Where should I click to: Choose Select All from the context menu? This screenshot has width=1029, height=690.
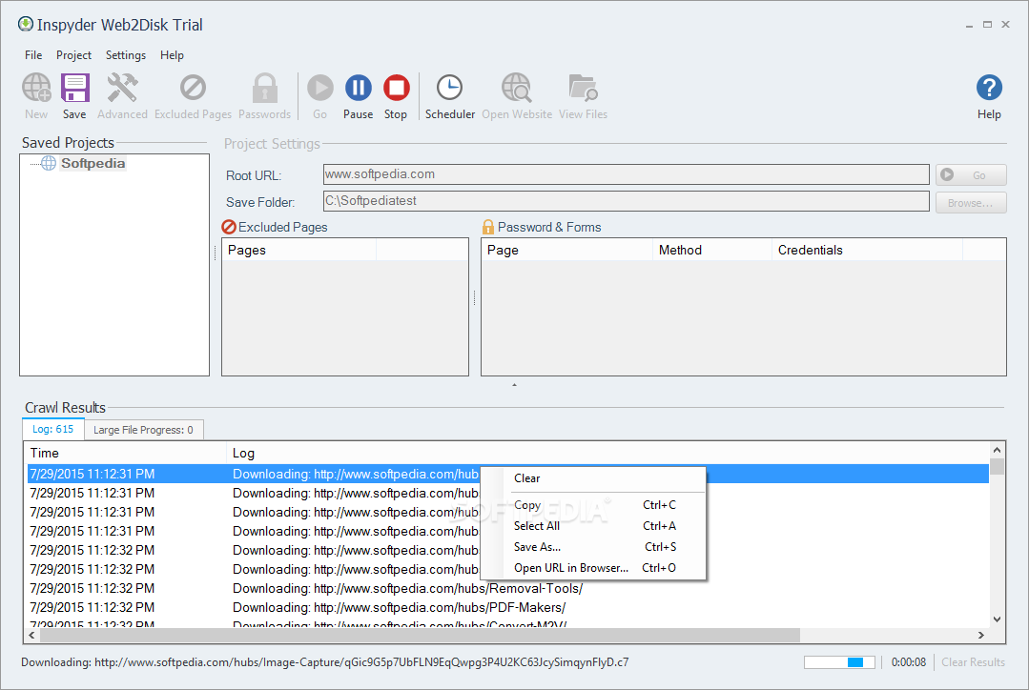593,526
